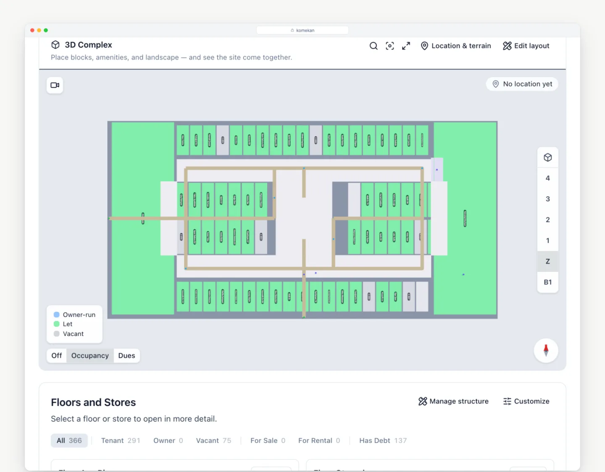
Task: Select basement floor B1
Action: pyautogui.click(x=548, y=282)
